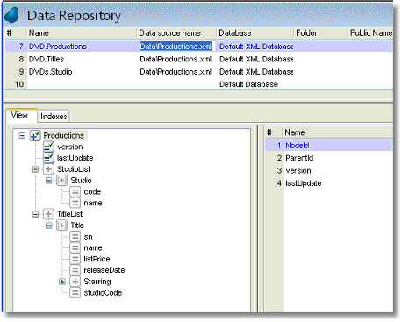The width and height of the screenshot is (402, 322).
Task: Select the View tab
Action: 19,115
